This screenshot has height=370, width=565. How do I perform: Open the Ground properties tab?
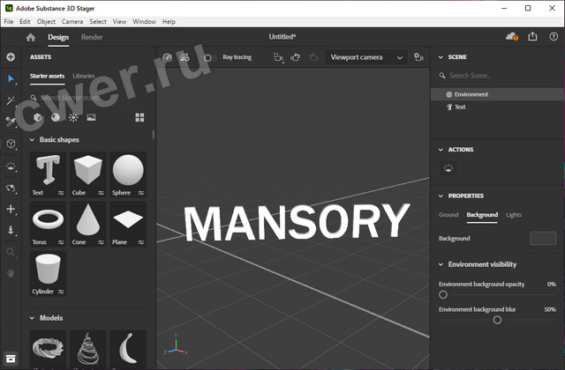[448, 215]
